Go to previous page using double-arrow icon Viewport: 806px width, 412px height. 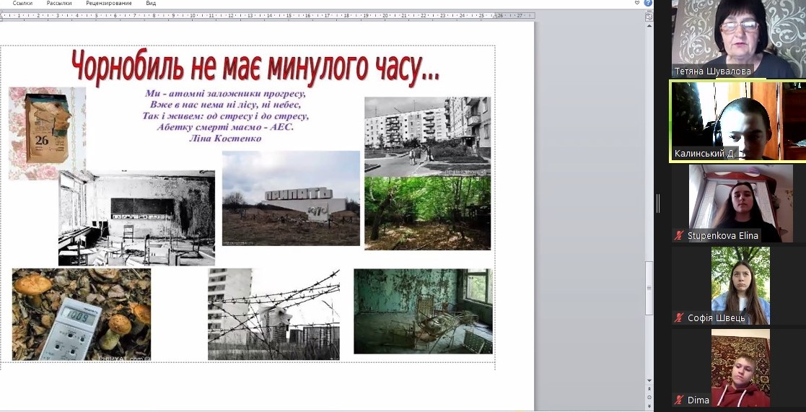[x=648, y=390]
